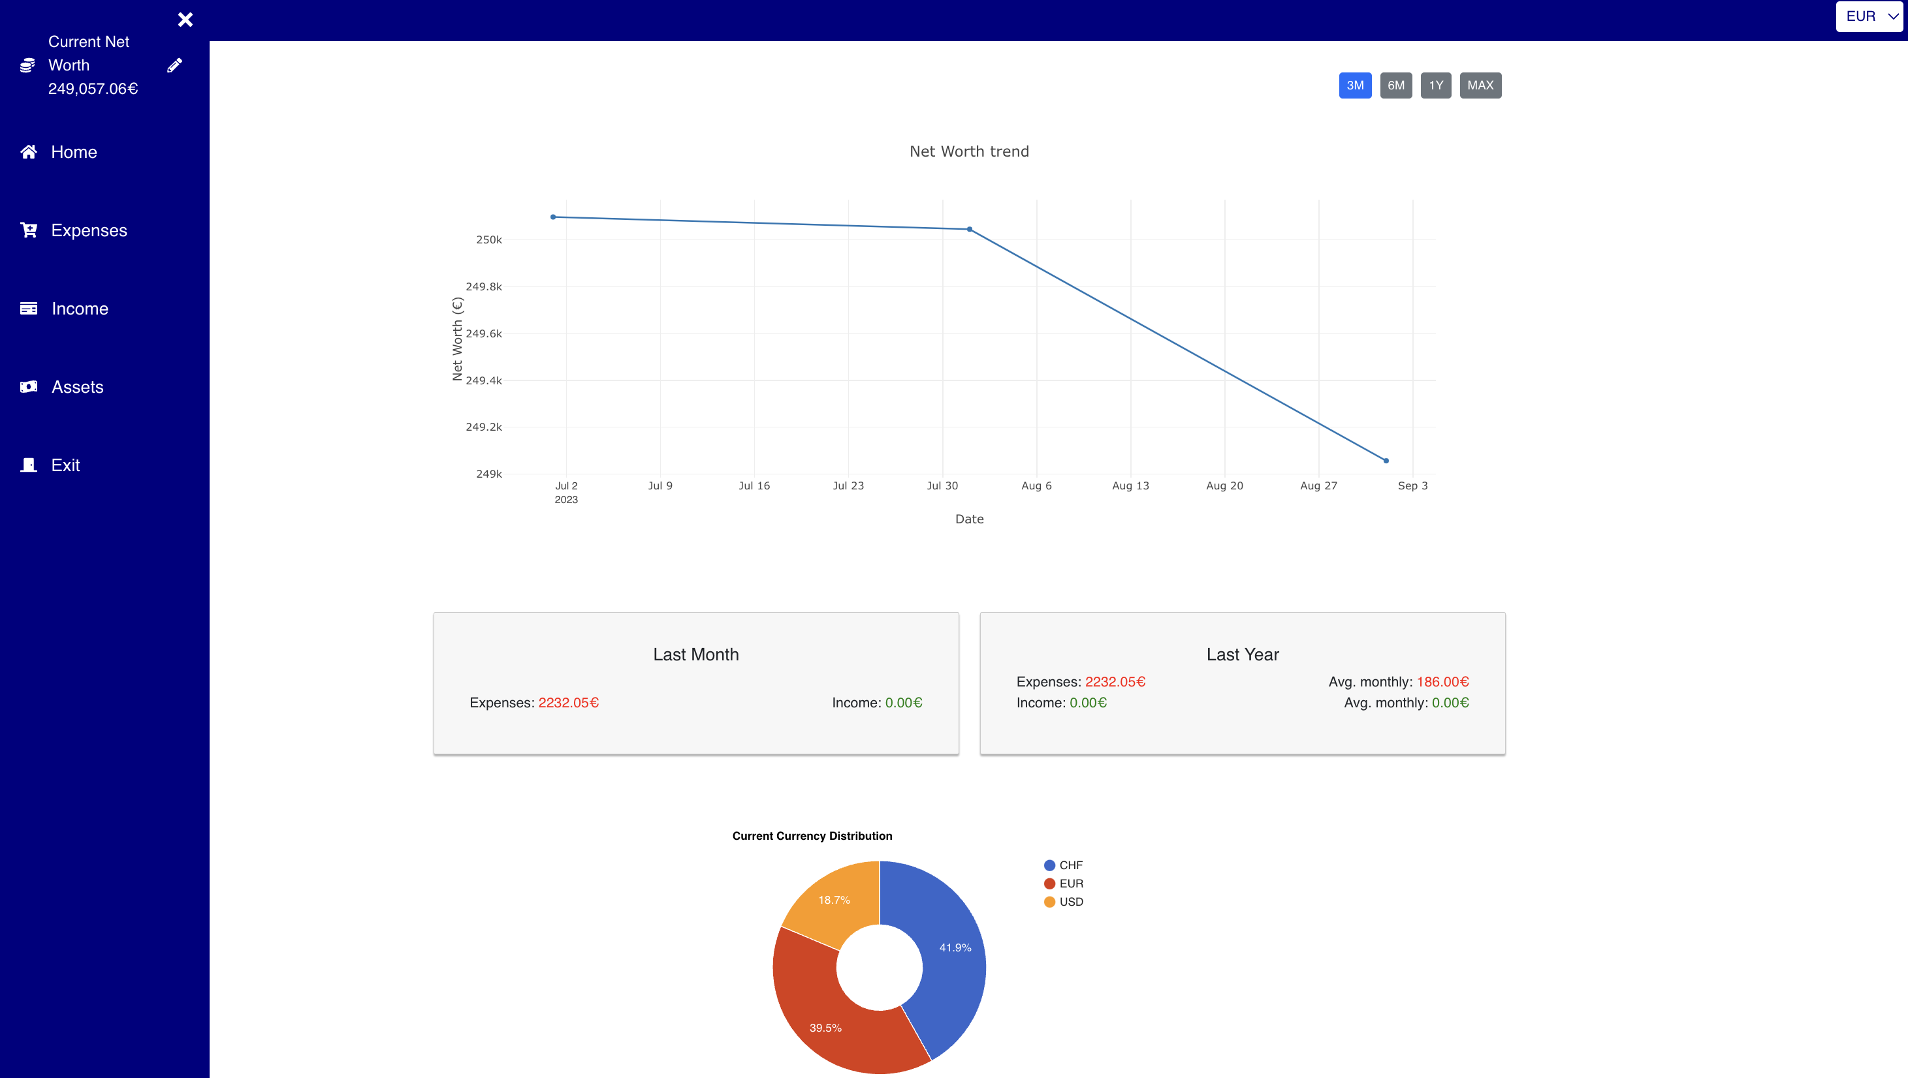Click the Income card icon
Image resolution: width=1908 pixels, height=1078 pixels.
click(29, 309)
